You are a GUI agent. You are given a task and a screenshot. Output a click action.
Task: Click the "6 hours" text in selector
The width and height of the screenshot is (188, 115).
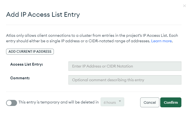tap(110, 103)
